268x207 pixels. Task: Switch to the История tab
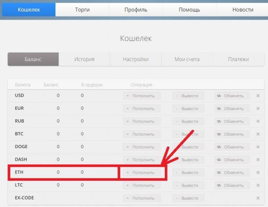coord(84,59)
